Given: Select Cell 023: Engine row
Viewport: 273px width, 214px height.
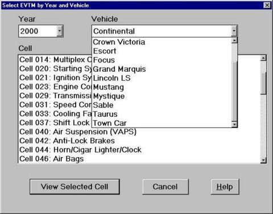Looking at the screenshot, I should click(55, 87).
